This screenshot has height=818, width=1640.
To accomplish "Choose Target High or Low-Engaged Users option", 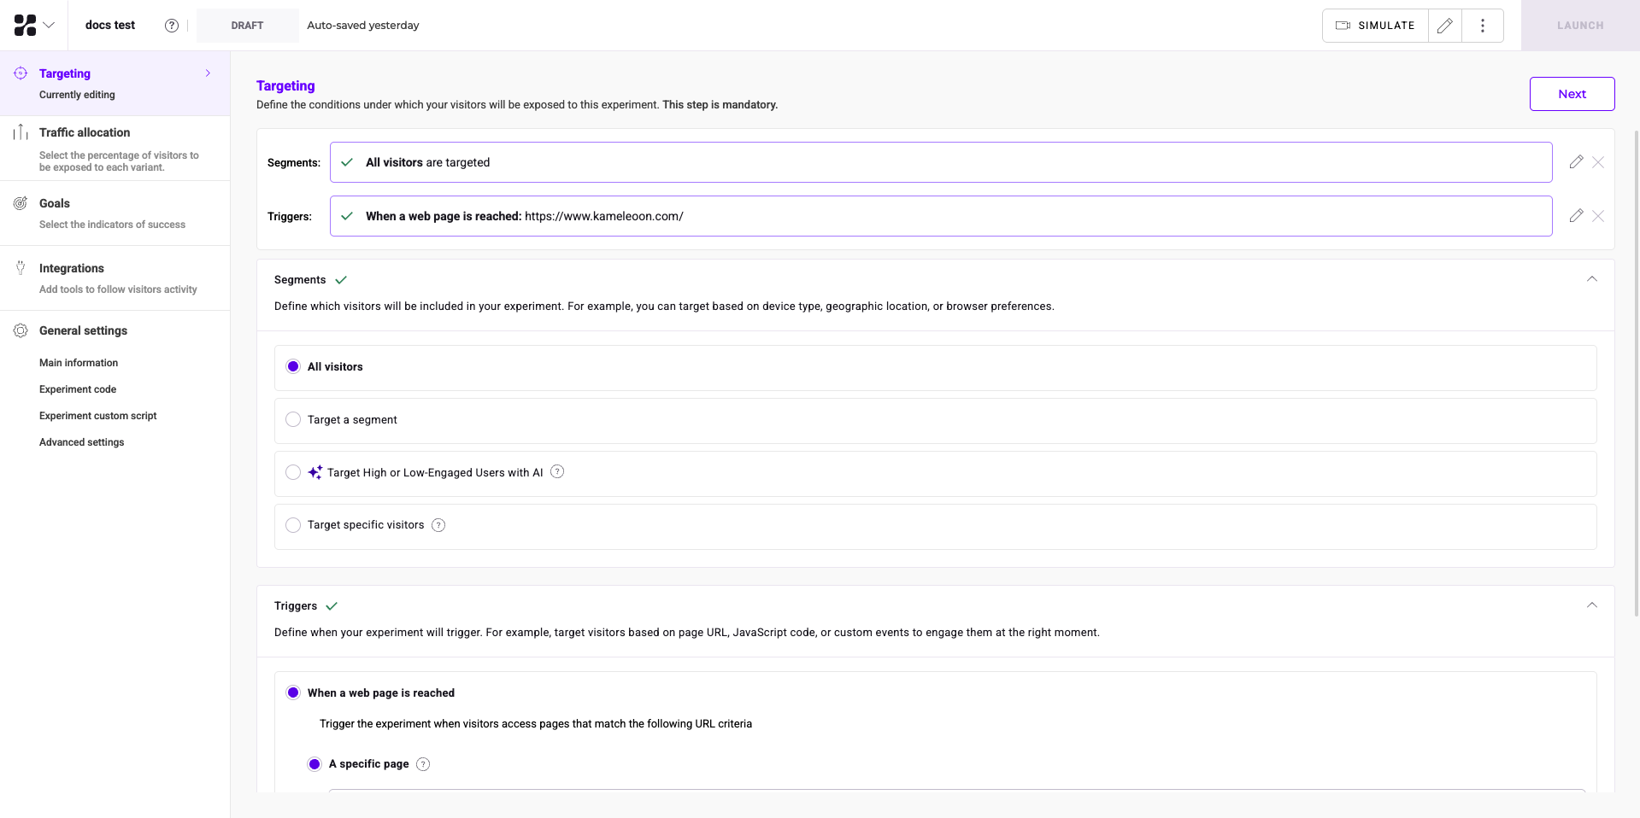I will click(293, 472).
